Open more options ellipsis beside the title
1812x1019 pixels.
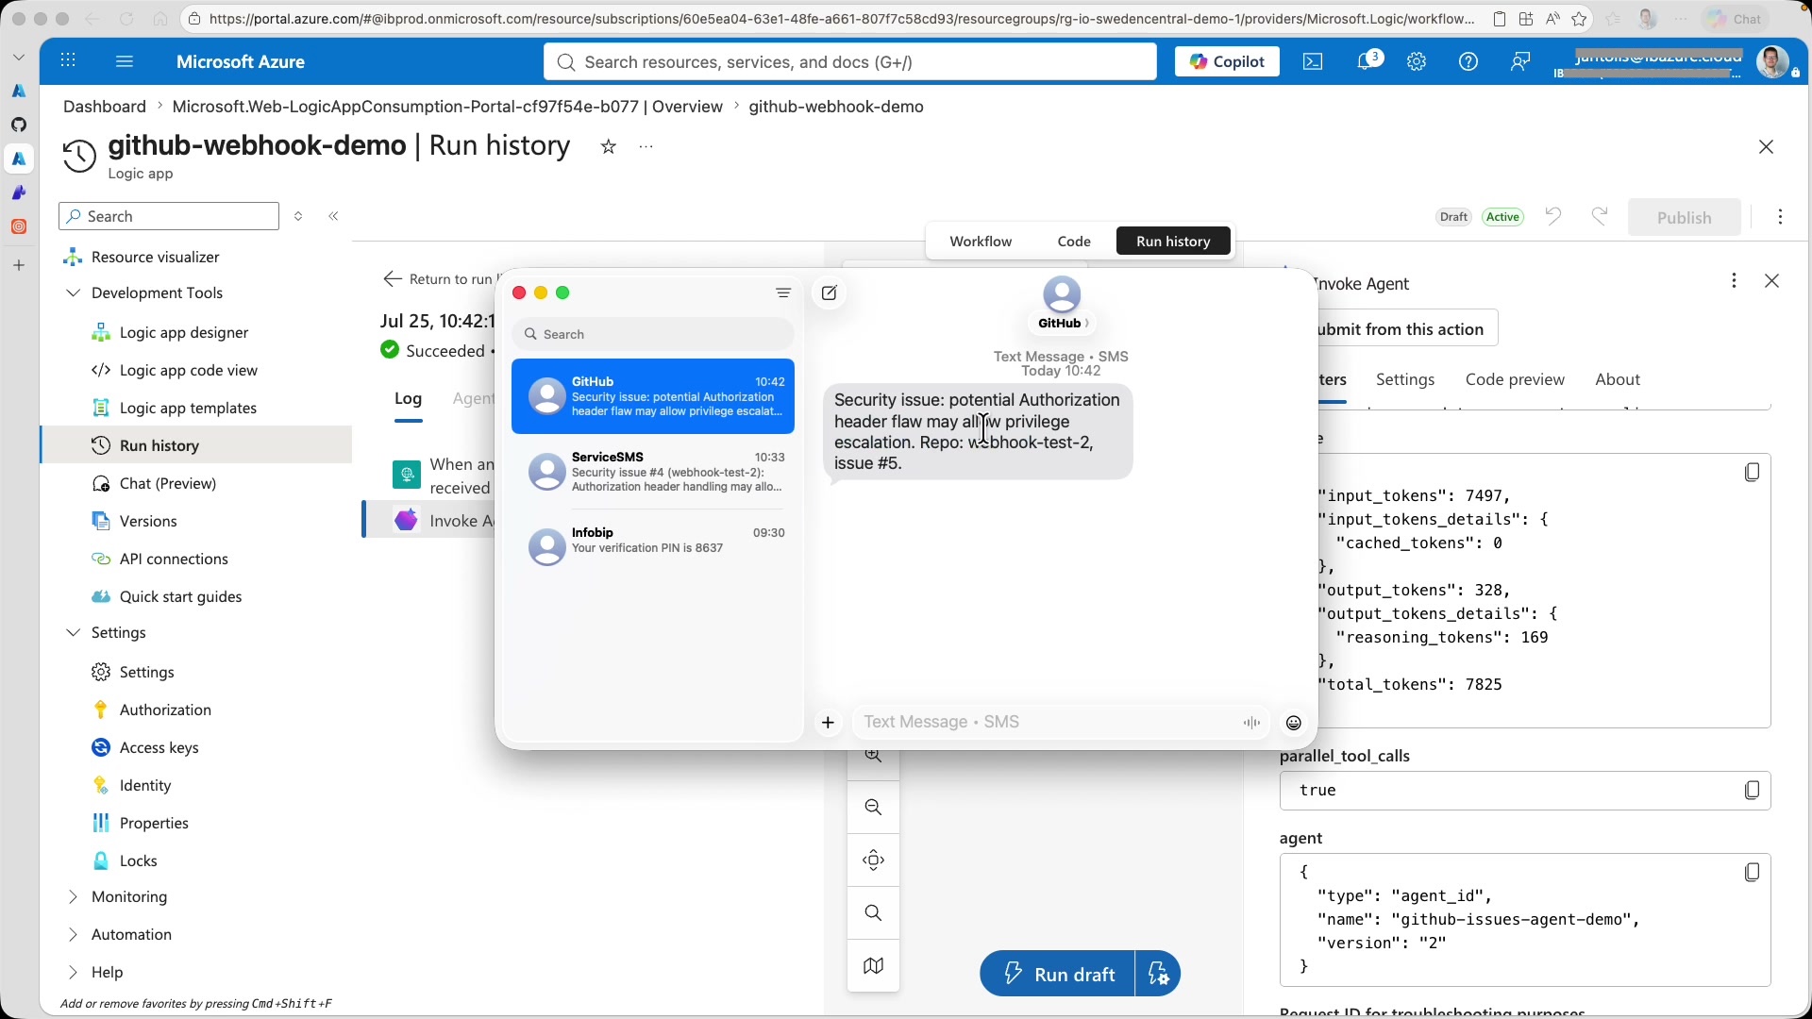tap(646, 146)
